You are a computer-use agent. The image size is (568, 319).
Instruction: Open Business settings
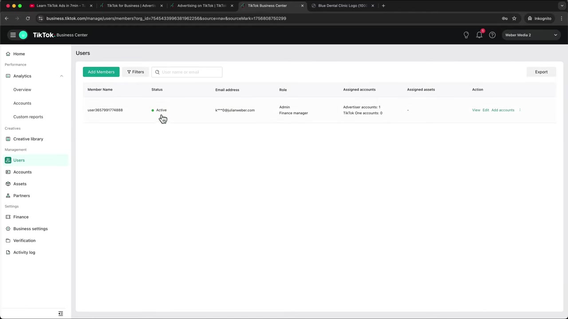tap(30, 229)
